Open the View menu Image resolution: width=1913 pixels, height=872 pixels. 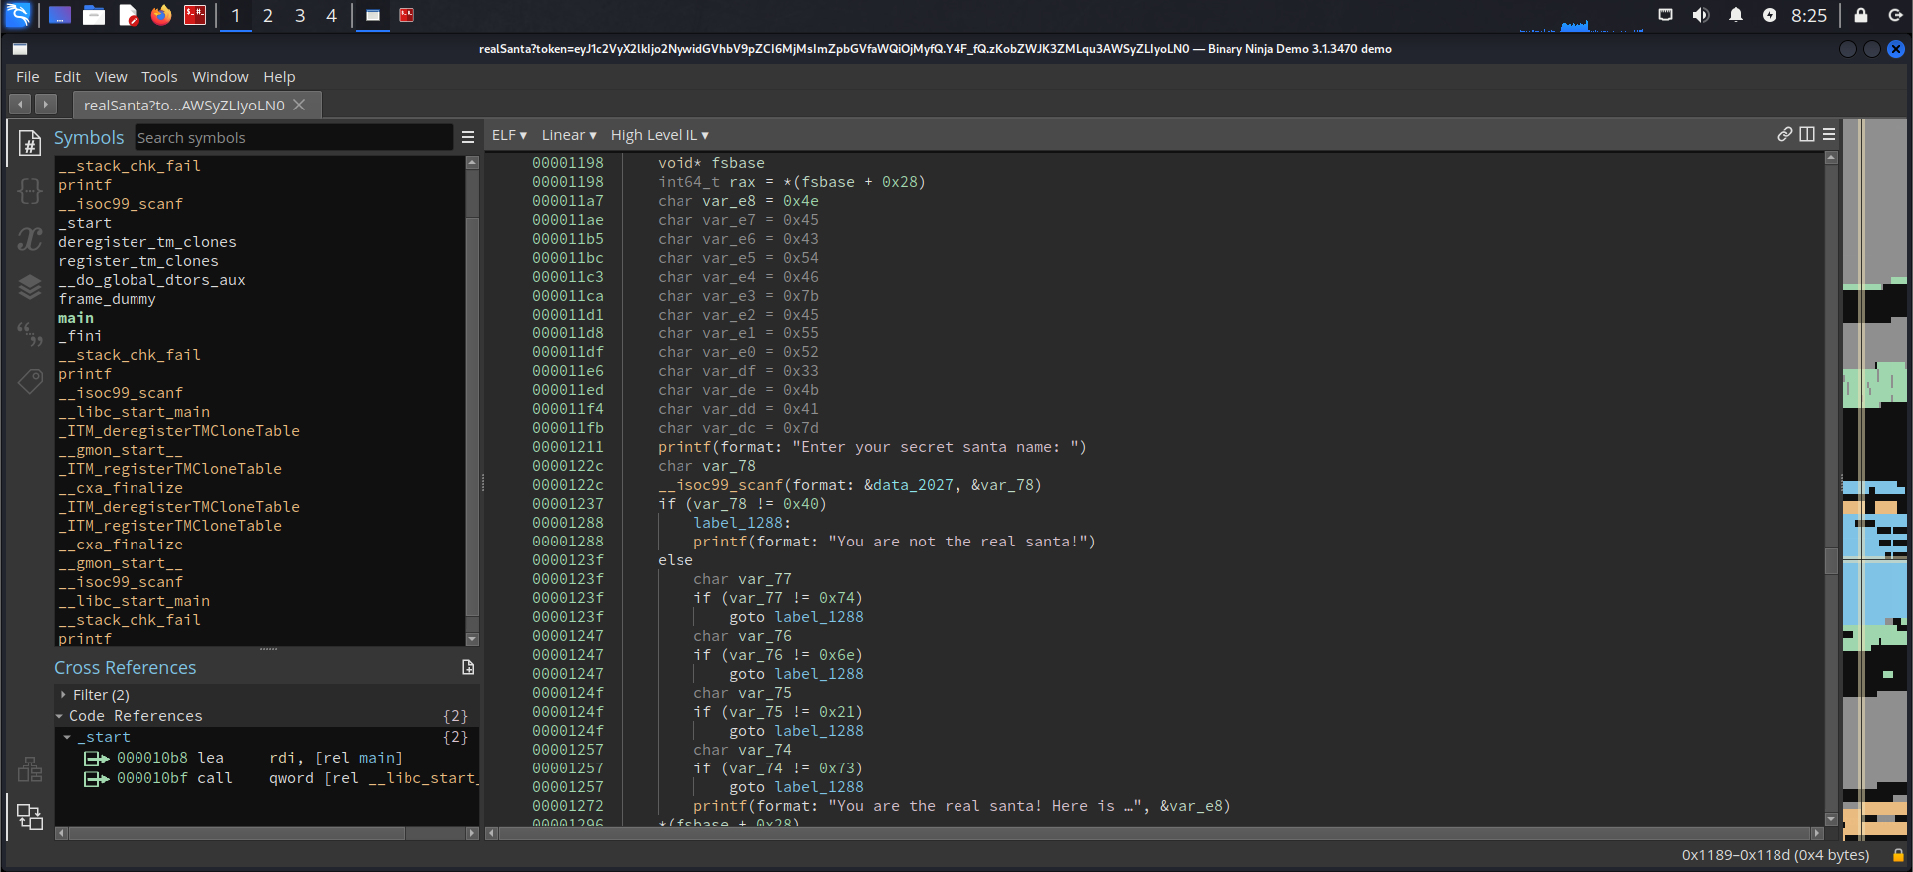111,77
